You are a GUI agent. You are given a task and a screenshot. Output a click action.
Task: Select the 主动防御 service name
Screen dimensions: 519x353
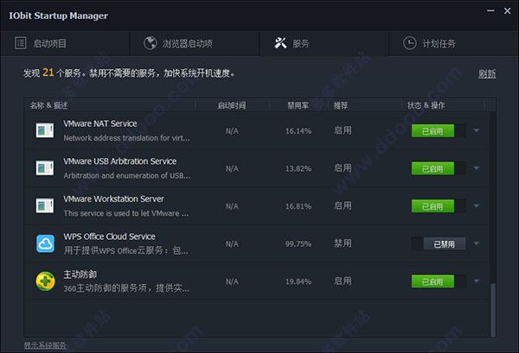point(80,274)
